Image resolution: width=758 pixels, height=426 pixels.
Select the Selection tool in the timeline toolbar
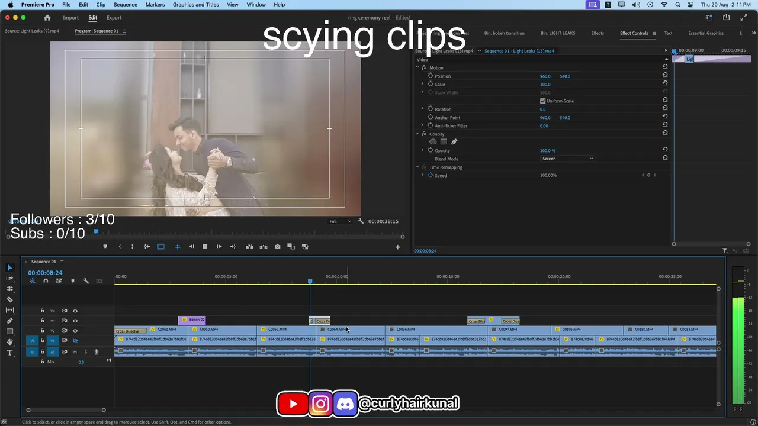(9, 268)
